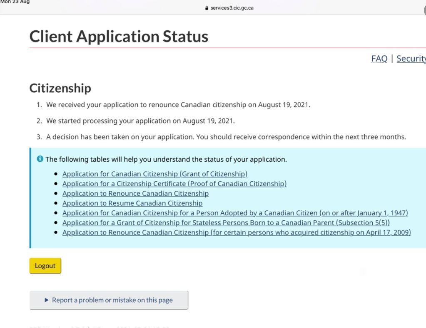Click the Client Application Status heading
The image size is (426, 328).
click(119, 37)
